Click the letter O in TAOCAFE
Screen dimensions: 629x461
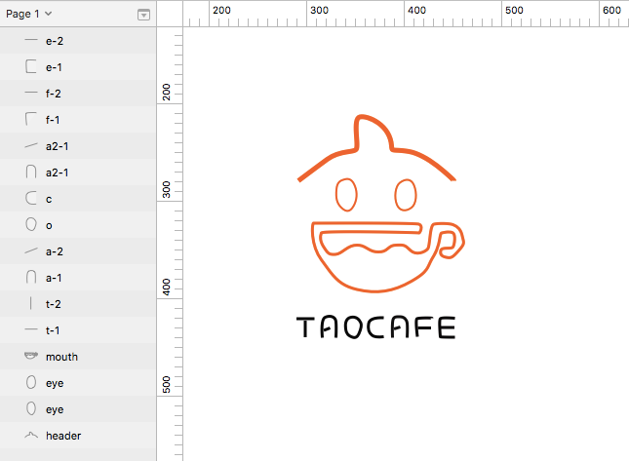point(353,327)
